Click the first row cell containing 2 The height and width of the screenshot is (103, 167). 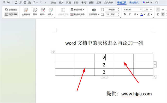pos(104,57)
